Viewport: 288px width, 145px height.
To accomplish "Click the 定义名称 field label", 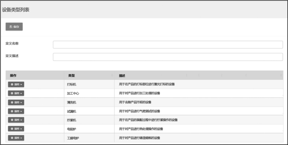I will click(x=12, y=44).
